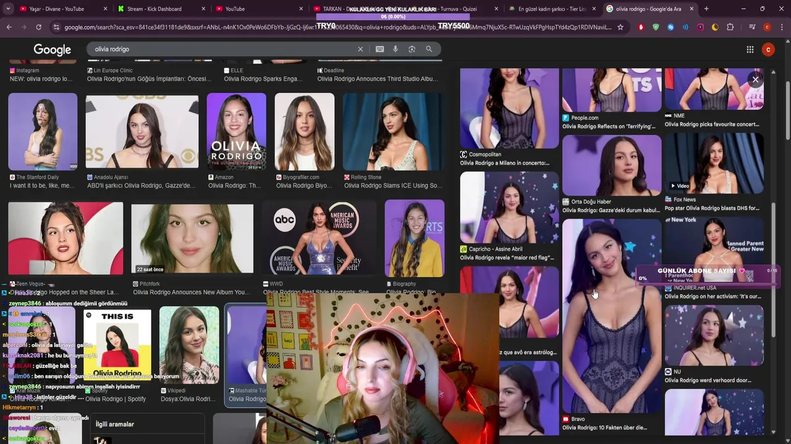Open the Google account avatar on page

click(x=768, y=49)
